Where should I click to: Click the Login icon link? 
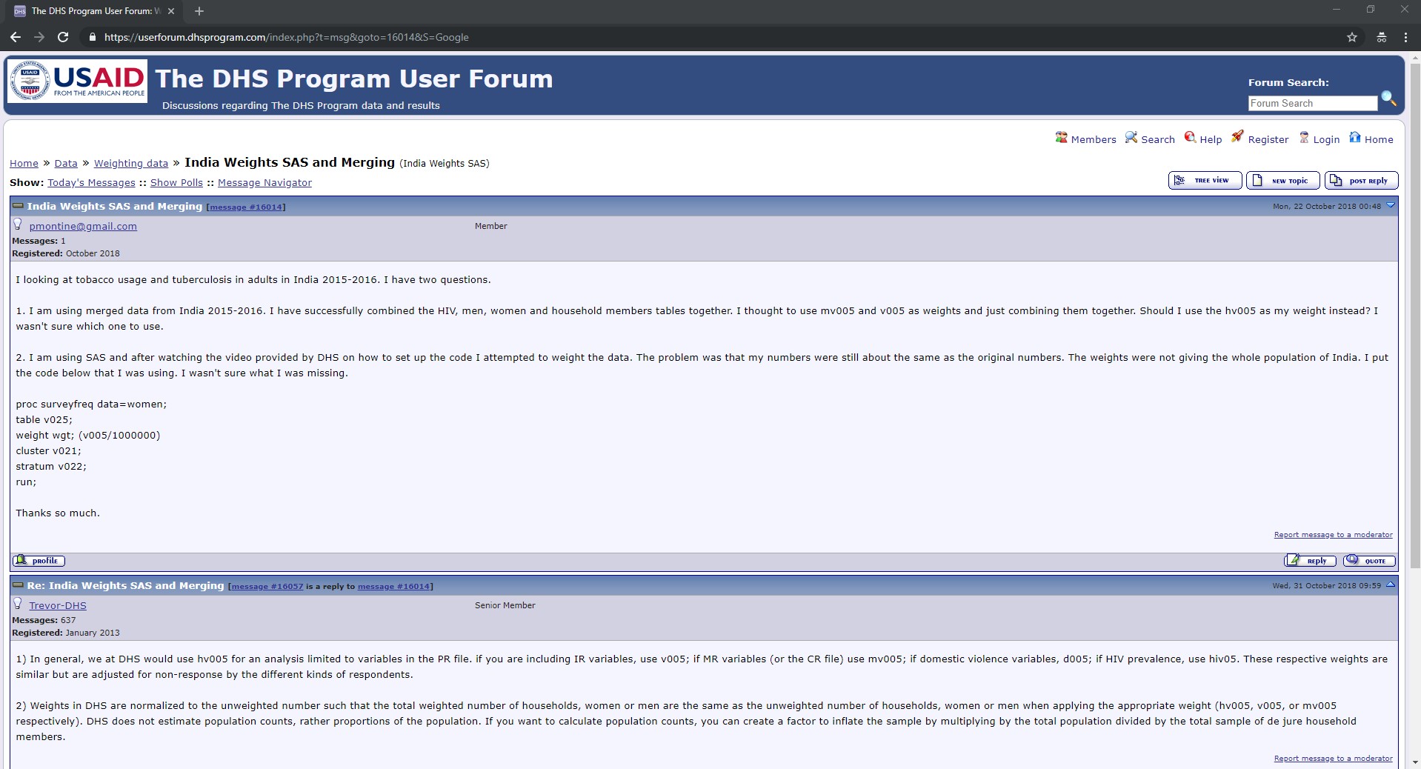tap(1304, 138)
